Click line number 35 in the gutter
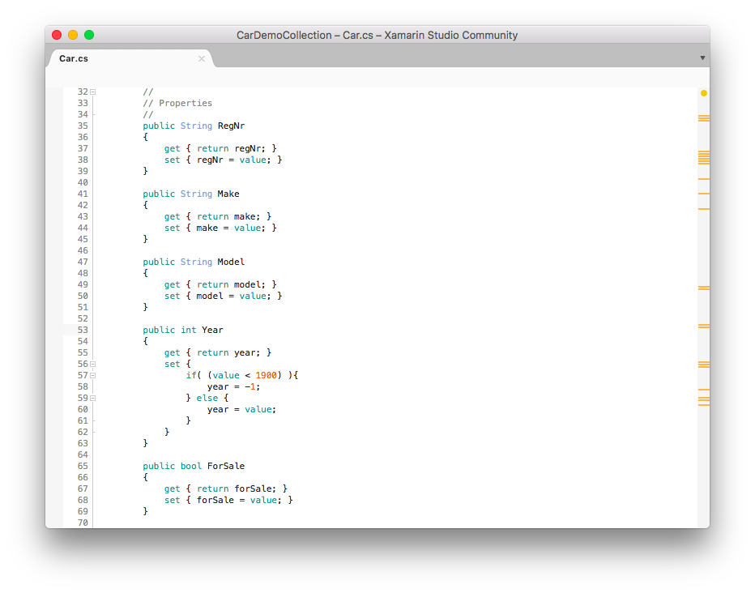The width and height of the screenshot is (755, 593). click(x=83, y=126)
